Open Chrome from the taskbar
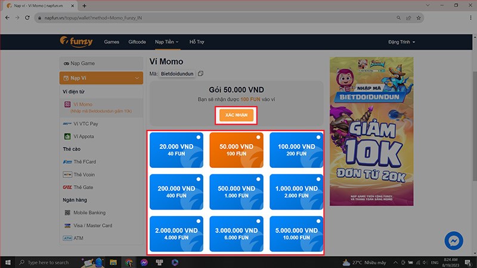This screenshot has height=268, width=477. (129, 262)
